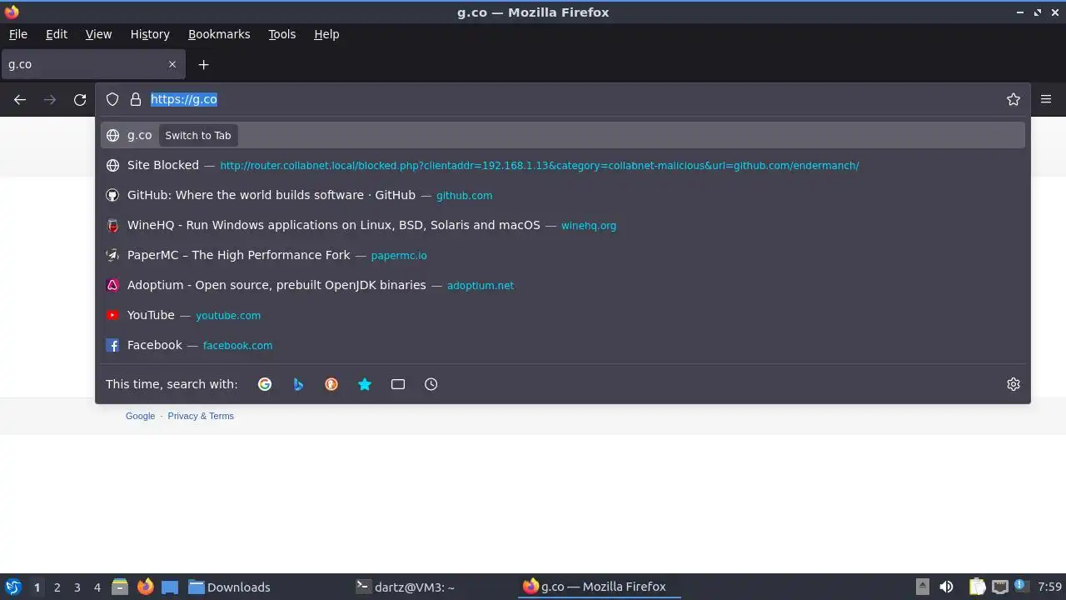The height and width of the screenshot is (600, 1066).
Task: Click the clipboard icon in system tray
Action: pyautogui.click(x=977, y=587)
